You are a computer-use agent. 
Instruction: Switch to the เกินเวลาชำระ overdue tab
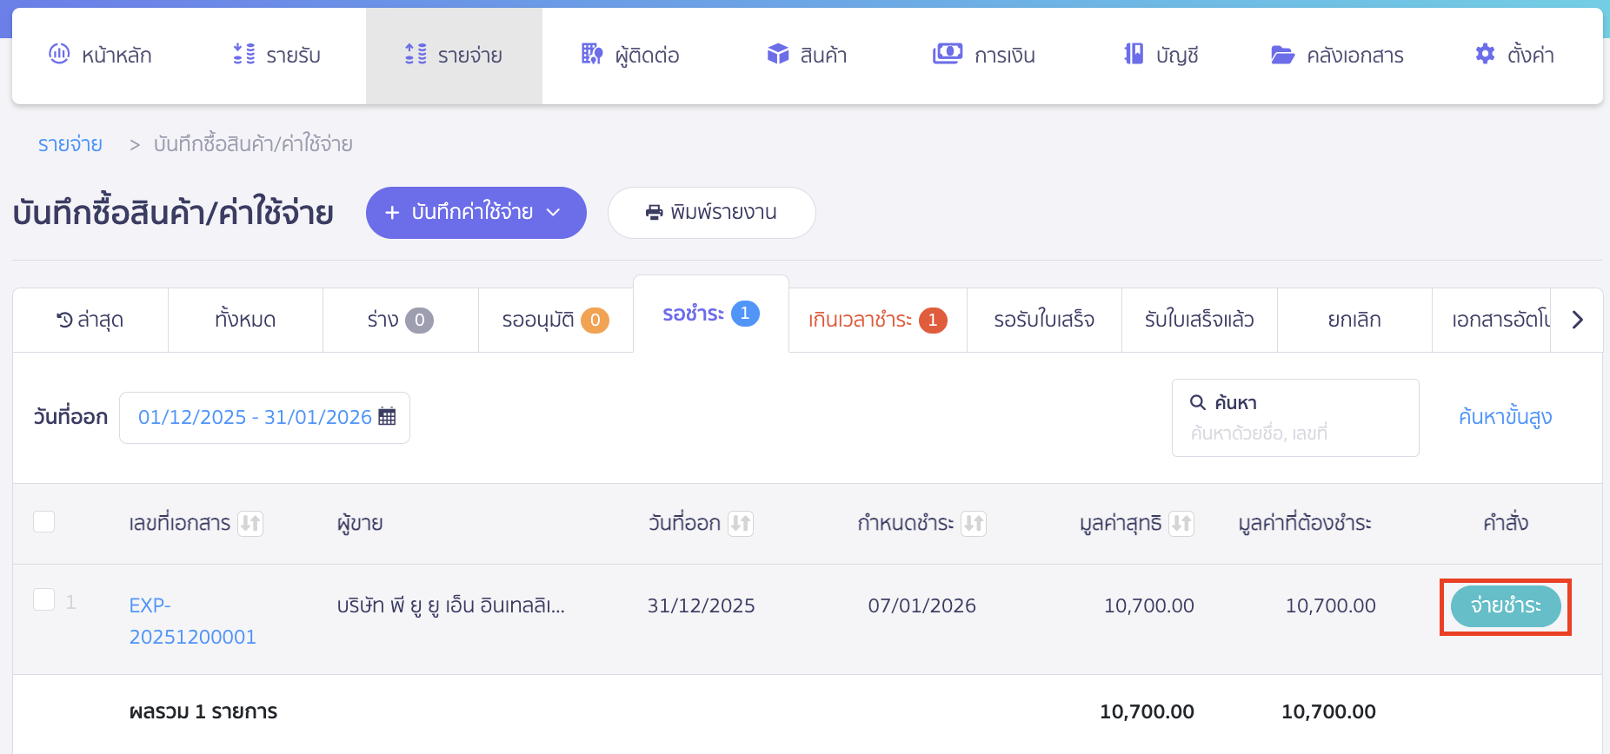[x=878, y=320]
